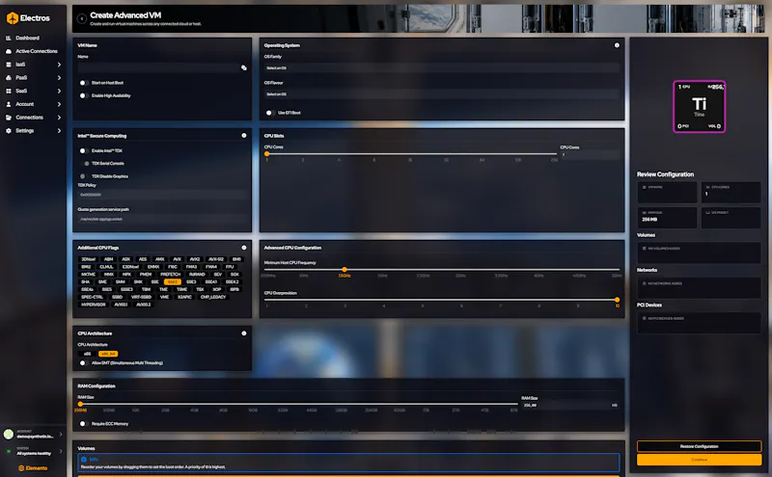Click the orange Continue button
772x477 pixels.
tap(699, 460)
